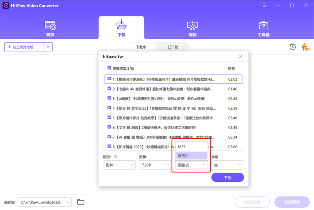Uncheck video 1 模糊照片變清晰

pyautogui.click(x=109, y=79)
